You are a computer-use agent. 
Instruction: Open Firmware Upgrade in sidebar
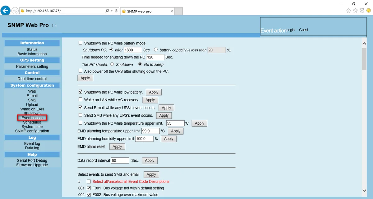click(32, 165)
